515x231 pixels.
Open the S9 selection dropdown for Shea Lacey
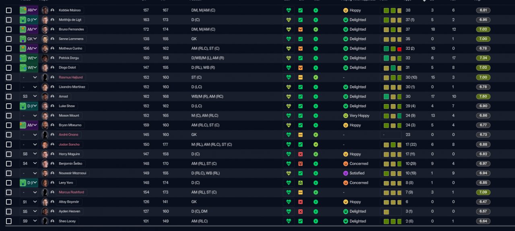[29, 221]
